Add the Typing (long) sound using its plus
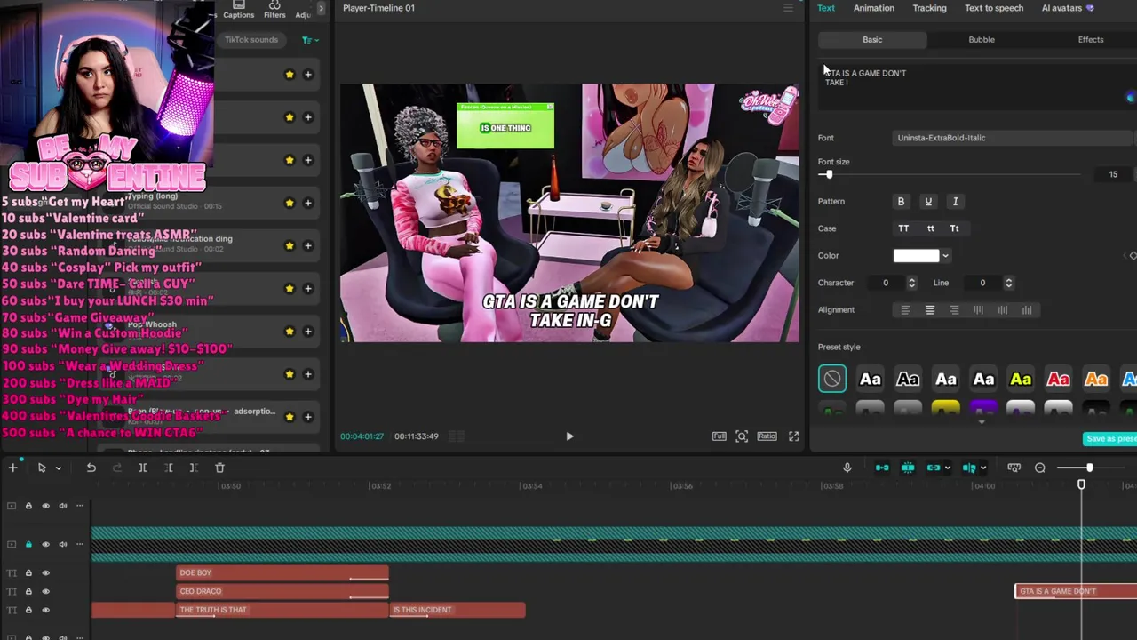Image resolution: width=1137 pixels, height=640 pixels. [308, 203]
